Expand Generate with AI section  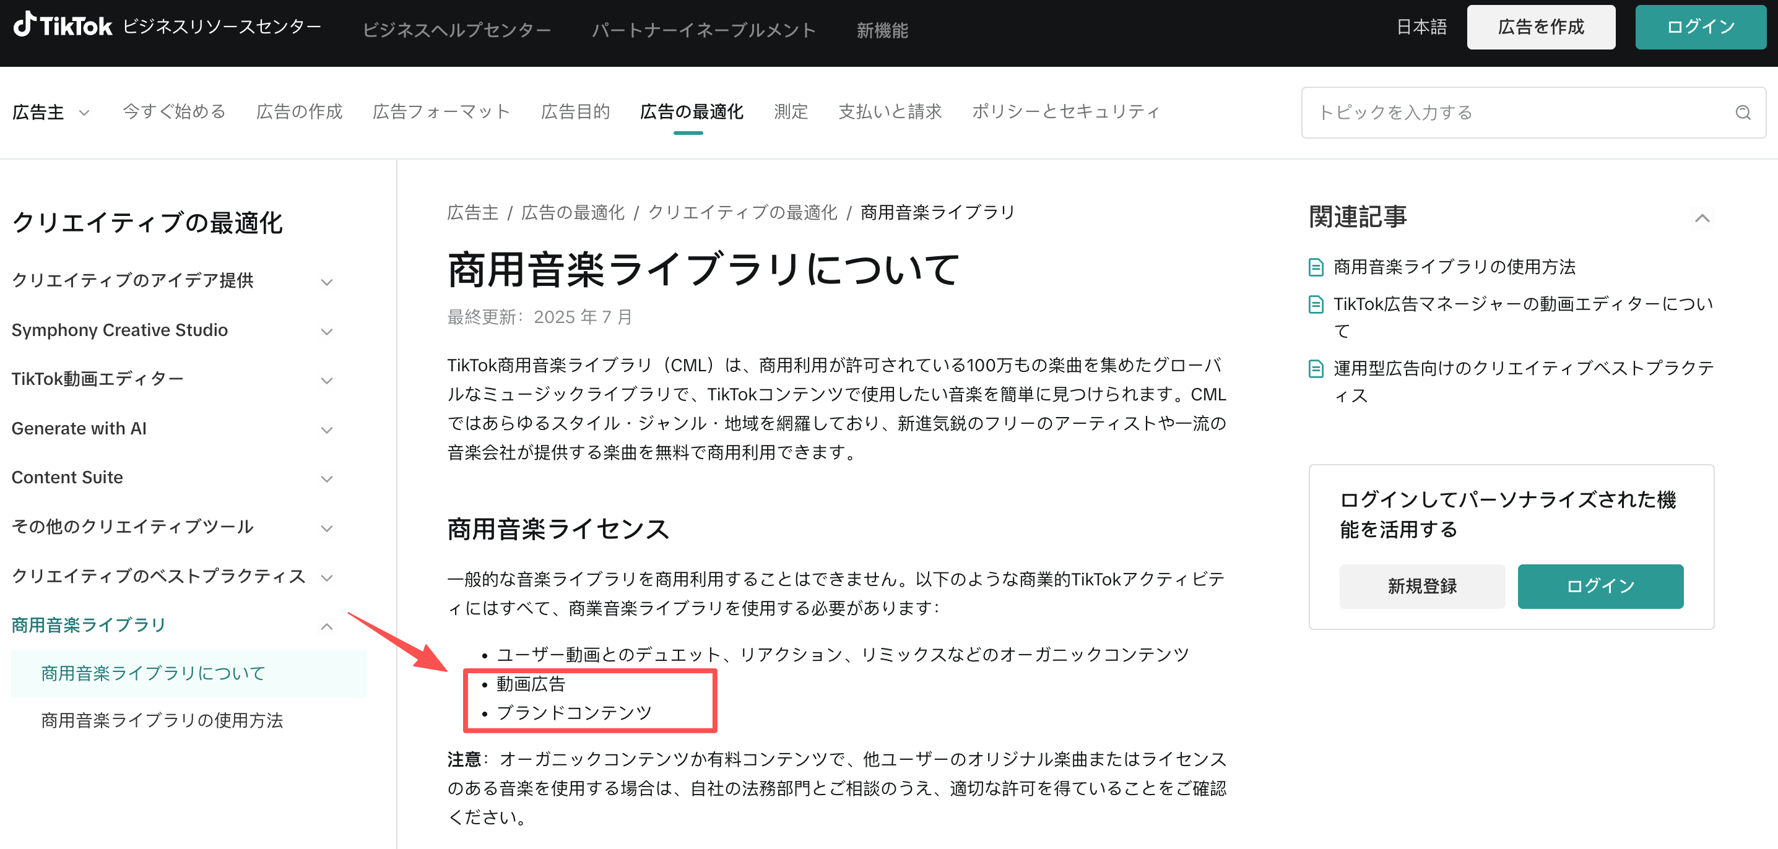[x=326, y=429]
